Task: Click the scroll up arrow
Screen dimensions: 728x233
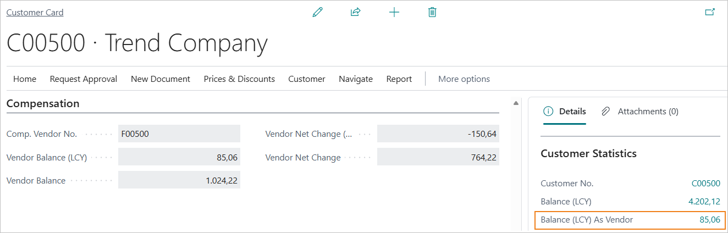Action: click(x=516, y=103)
